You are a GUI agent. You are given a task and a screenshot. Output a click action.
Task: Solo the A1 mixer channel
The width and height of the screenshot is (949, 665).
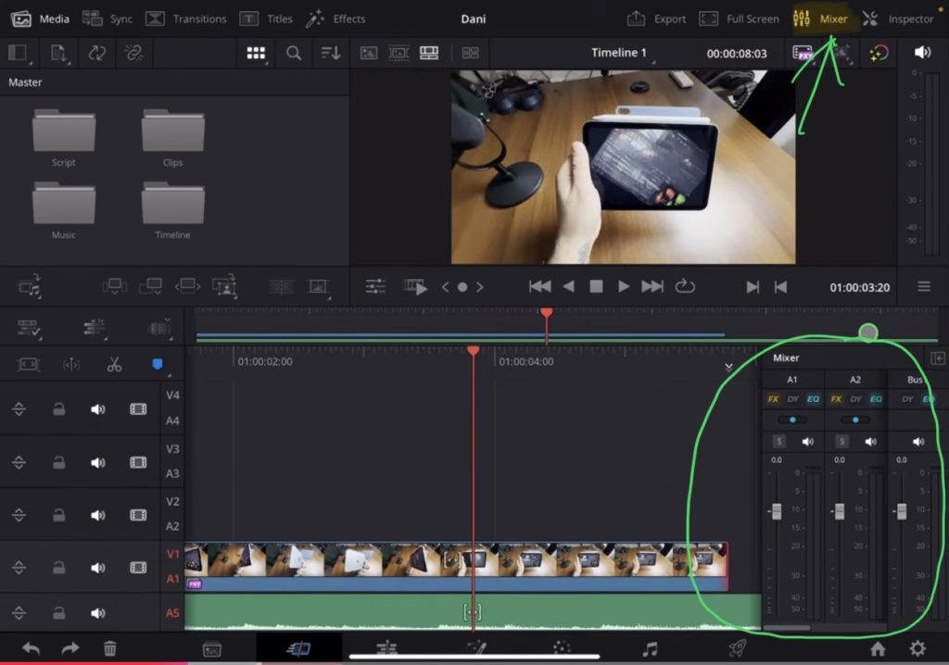(778, 442)
